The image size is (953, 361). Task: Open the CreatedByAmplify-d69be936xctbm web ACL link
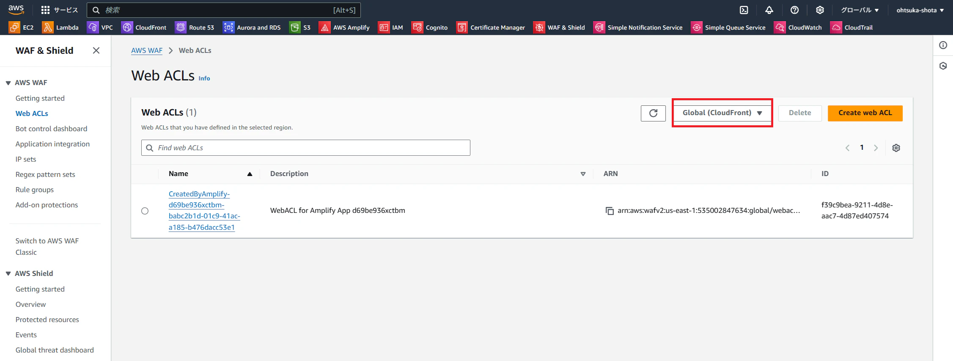click(x=204, y=211)
